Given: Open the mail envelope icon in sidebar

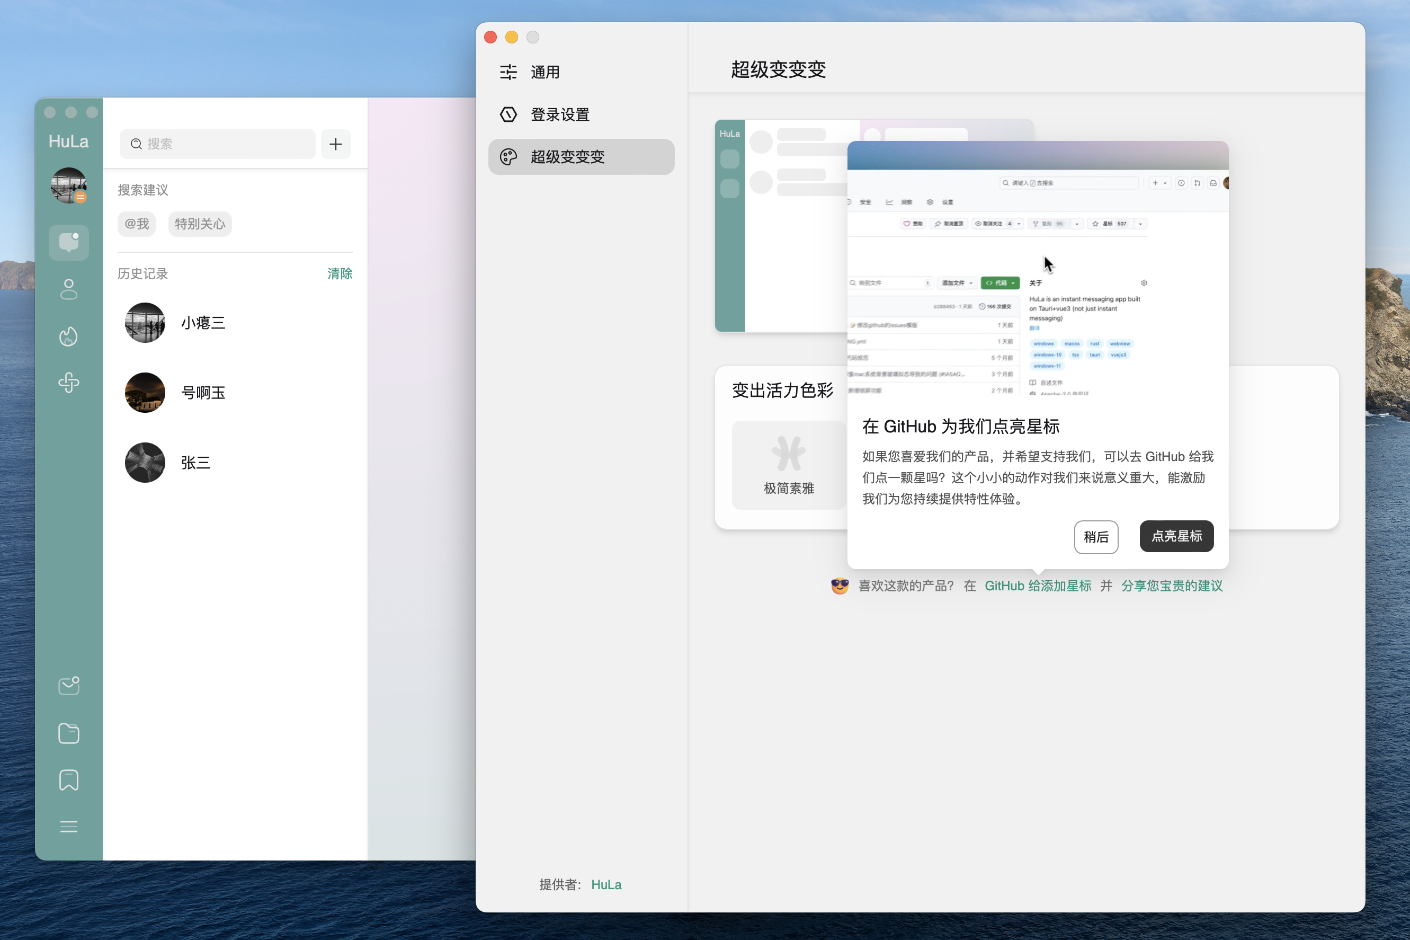Looking at the screenshot, I should point(68,686).
